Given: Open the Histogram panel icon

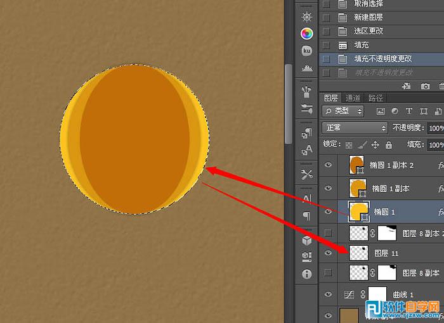Looking at the screenshot, I should (306, 68).
